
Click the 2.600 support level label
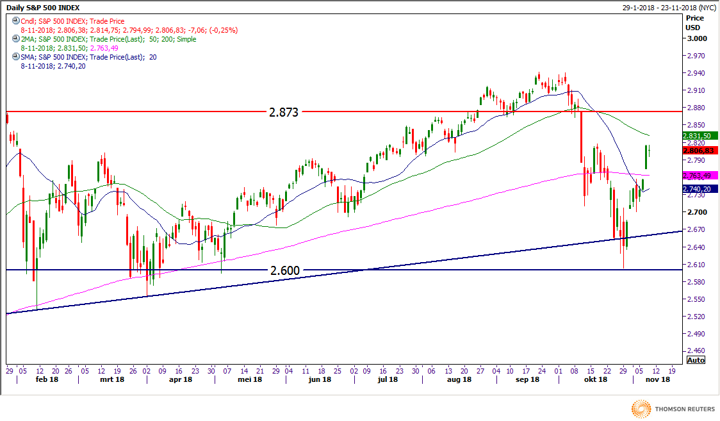(x=284, y=270)
